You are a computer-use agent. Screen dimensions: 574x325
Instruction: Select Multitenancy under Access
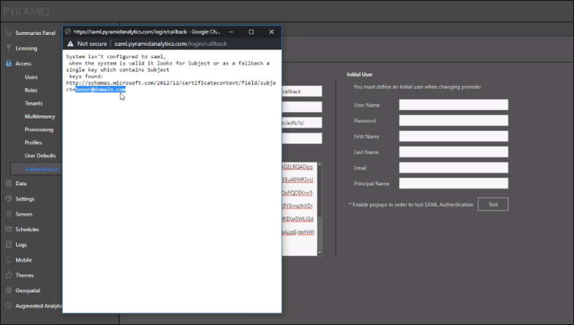[x=40, y=116]
